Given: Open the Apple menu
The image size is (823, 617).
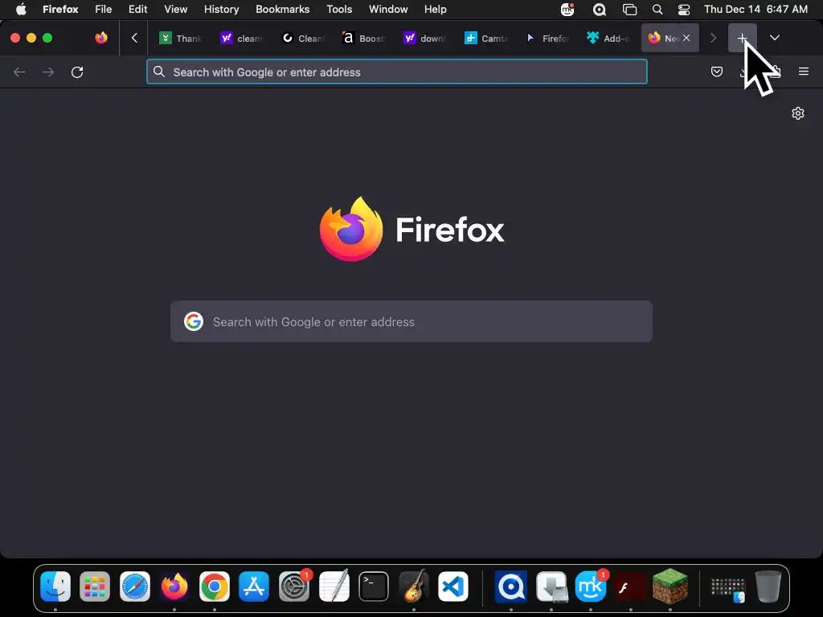Looking at the screenshot, I should [x=21, y=9].
